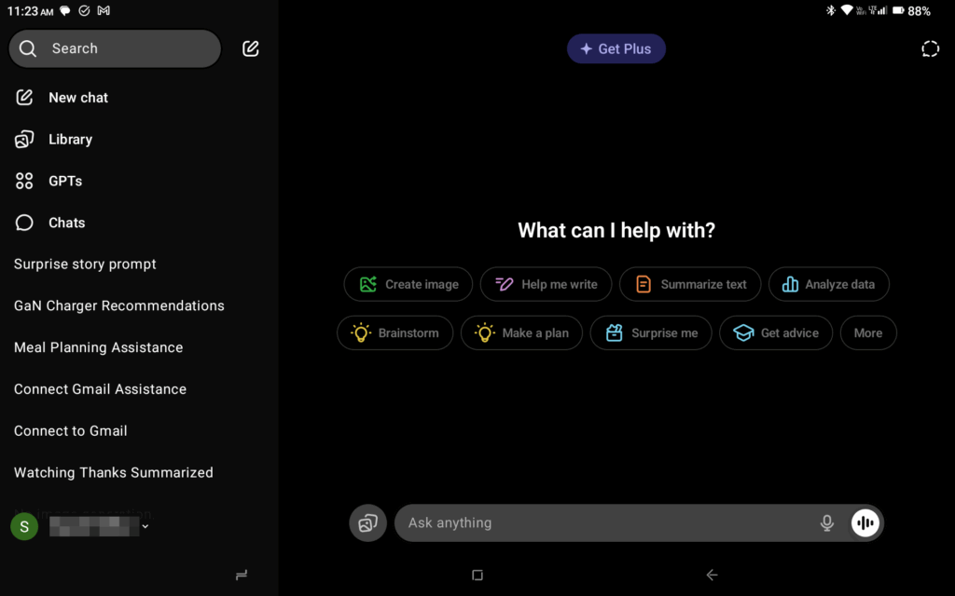Open the photo attachment icon beside input

[367, 523]
